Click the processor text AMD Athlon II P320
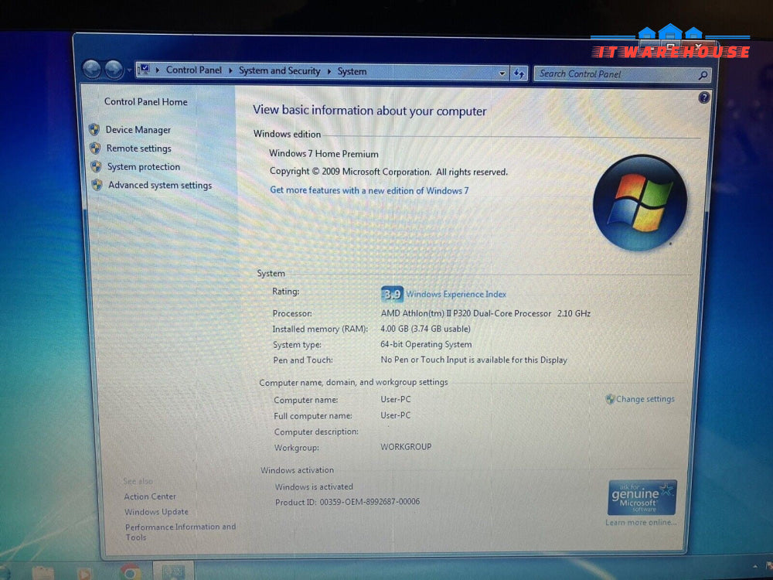This screenshot has width=773, height=580. coord(485,314)
